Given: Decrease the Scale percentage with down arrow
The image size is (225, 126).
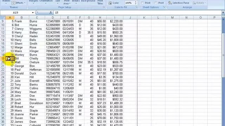Looking at the screenshot, I should pos(136,4).
